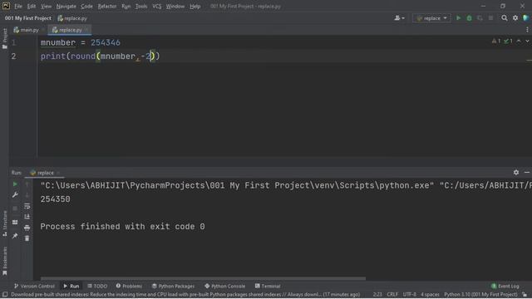This screenshot has width=532, height=299.
Task: Open the TODO tool window
Action: (x=97, y=286)
